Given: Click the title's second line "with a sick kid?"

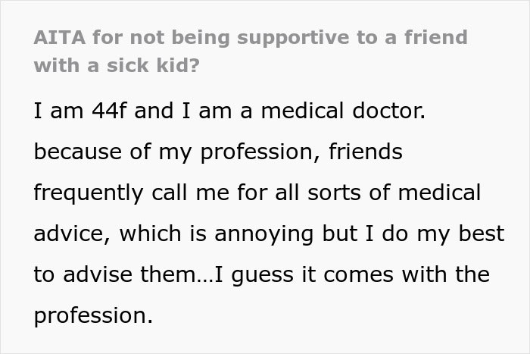Looking at the screenshot, I should point(116,64).
